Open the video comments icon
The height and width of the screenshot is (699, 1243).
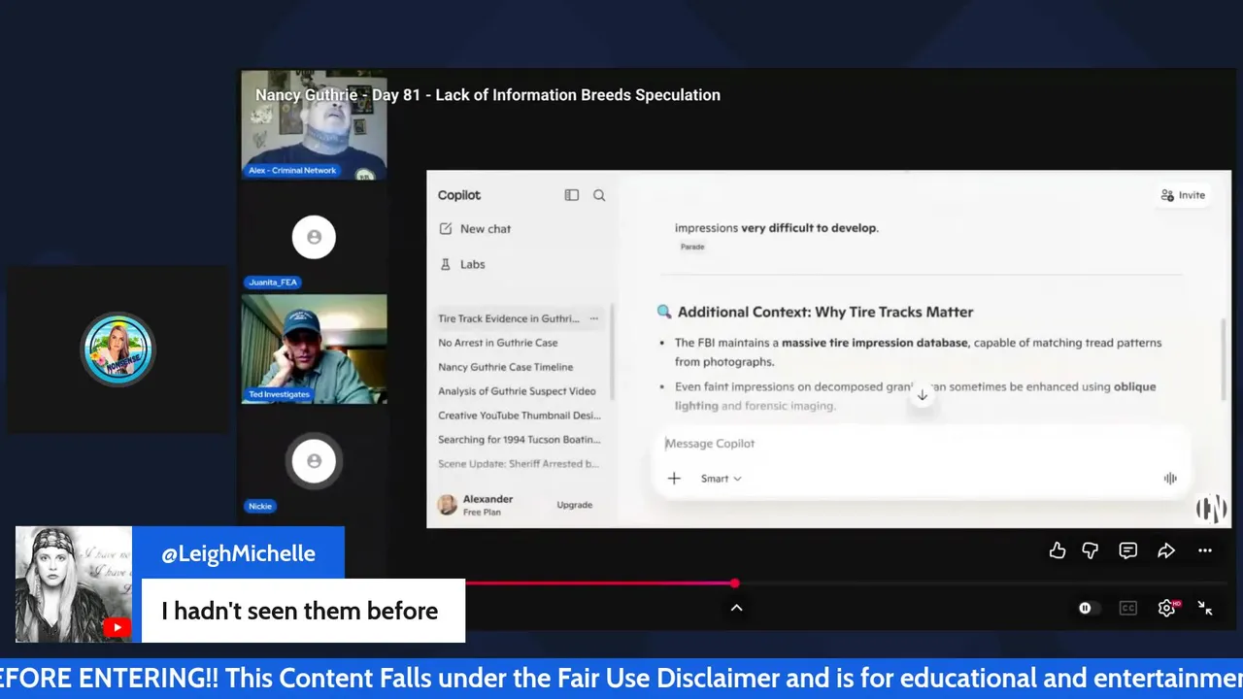tap(1127, 550)
